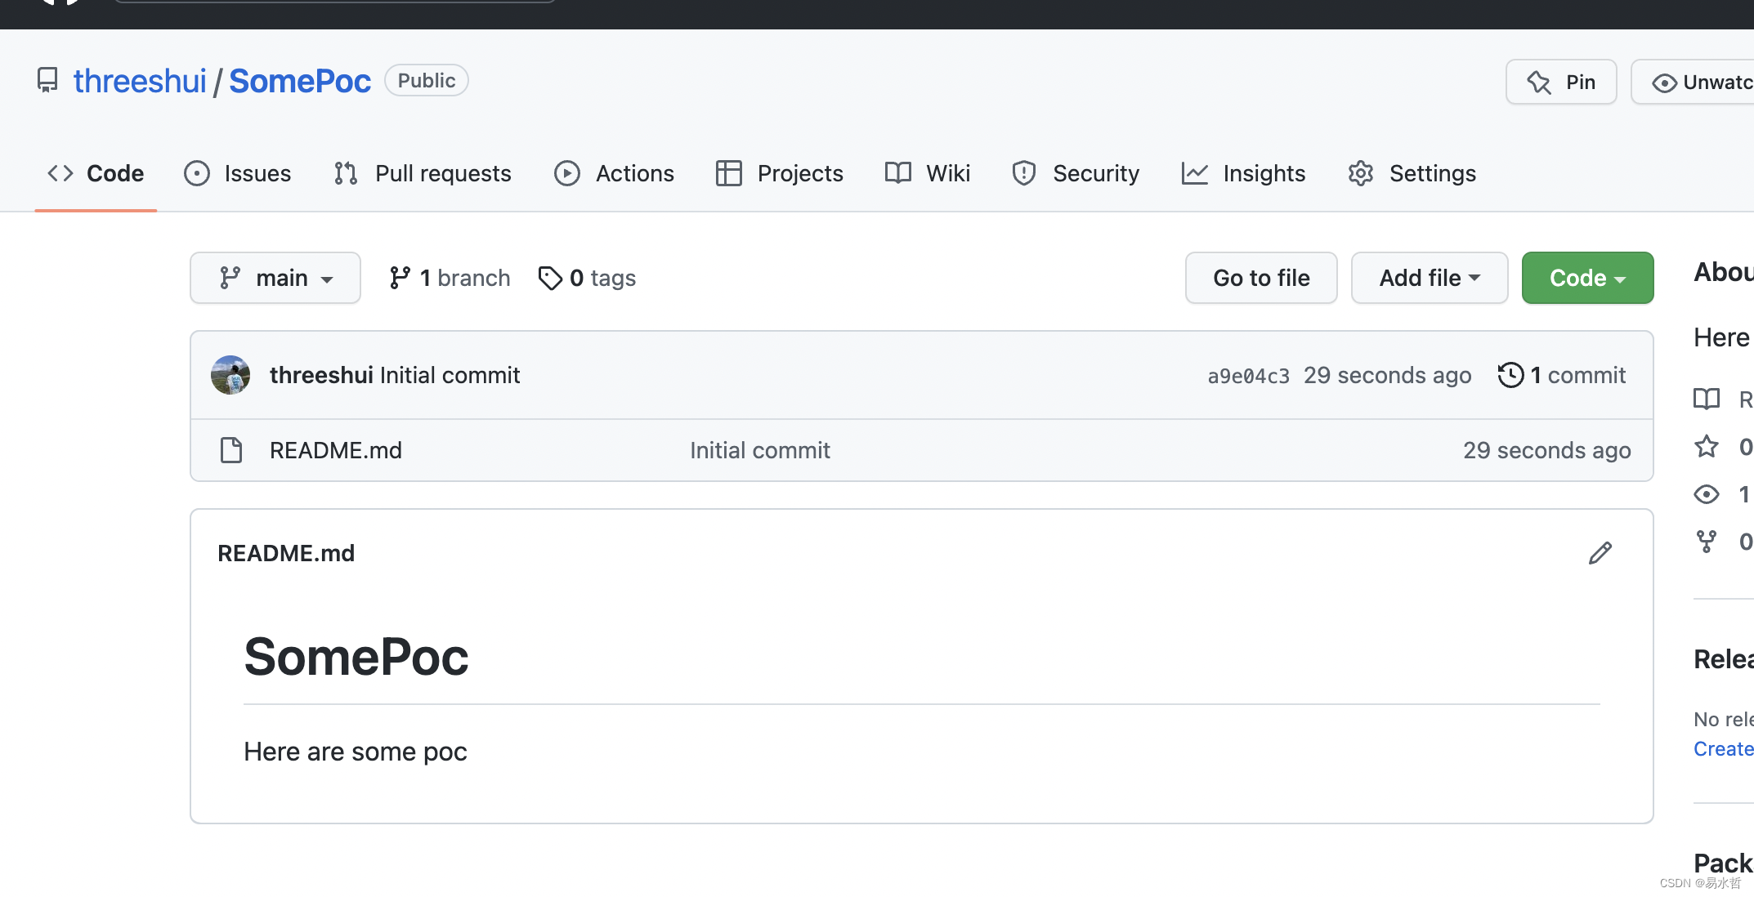The image size is (1754, 897).
Task: Open the threeshui owner profile link
Action: (x=140, y=81)
